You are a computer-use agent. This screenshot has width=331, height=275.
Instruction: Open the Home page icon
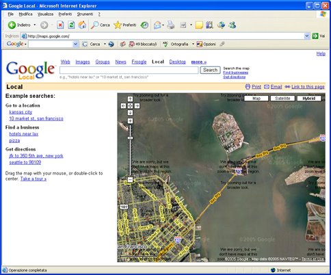point(82,25)
